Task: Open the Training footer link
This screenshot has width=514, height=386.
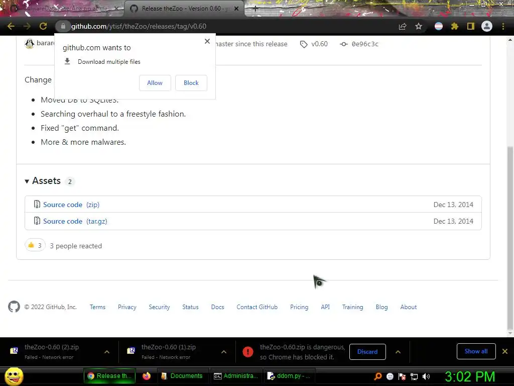Action: coord(353,307)
